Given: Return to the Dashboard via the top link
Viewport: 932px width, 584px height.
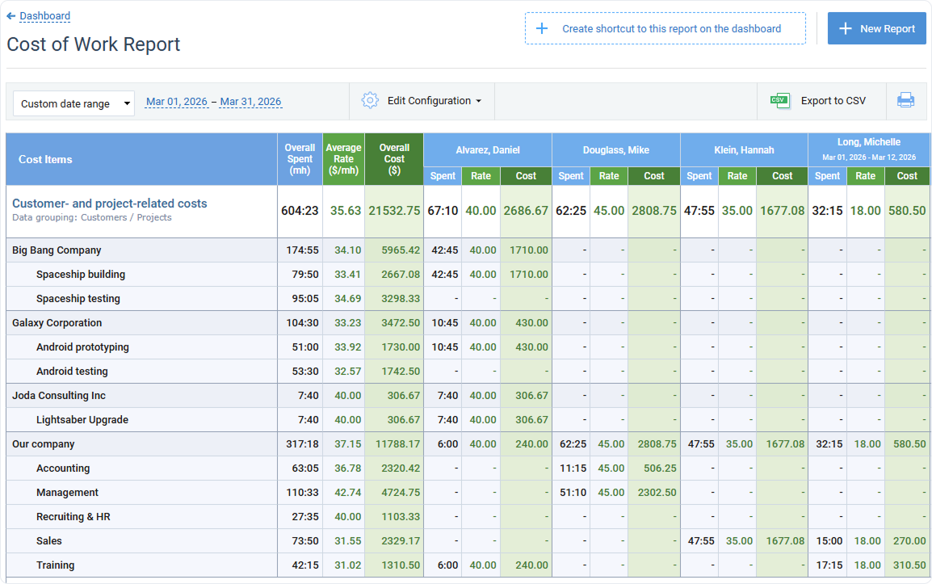Looking at the screenshot, I should [44, 15].
